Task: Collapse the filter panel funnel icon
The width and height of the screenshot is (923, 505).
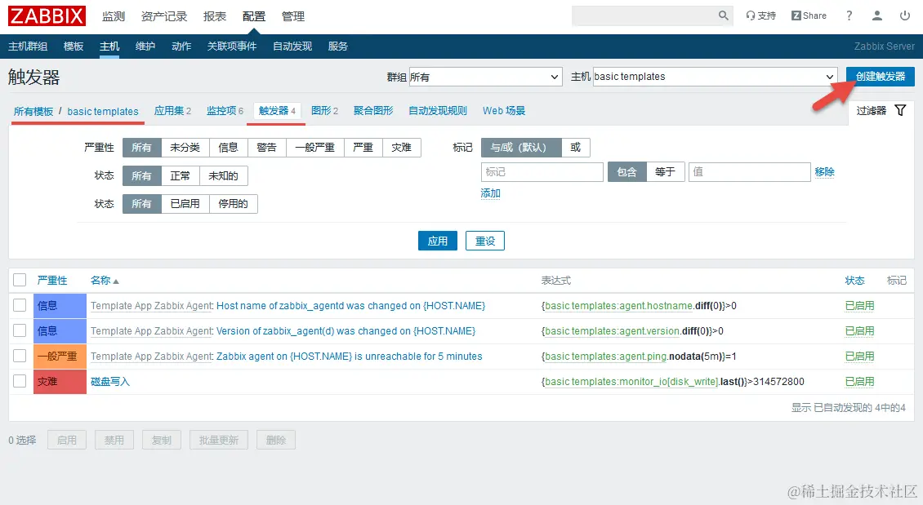Action: (x=899, y=110)
